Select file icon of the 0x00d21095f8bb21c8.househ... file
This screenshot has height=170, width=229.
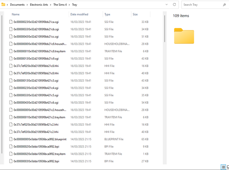coord(11,44)
